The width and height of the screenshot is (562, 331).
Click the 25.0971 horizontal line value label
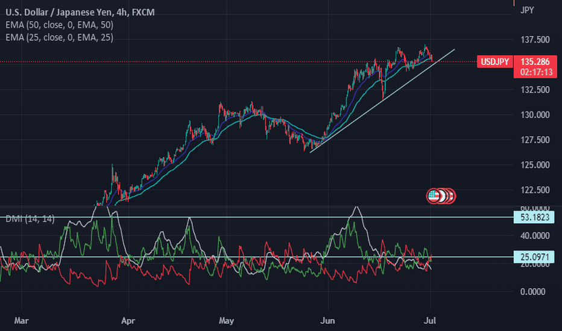(x=534, y=257)
